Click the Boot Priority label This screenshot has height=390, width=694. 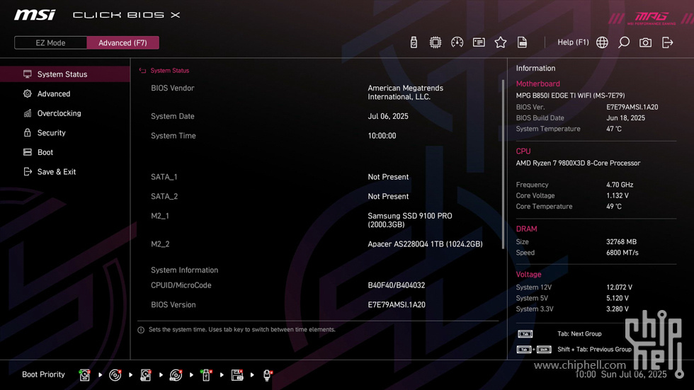[x=43, y=374]
